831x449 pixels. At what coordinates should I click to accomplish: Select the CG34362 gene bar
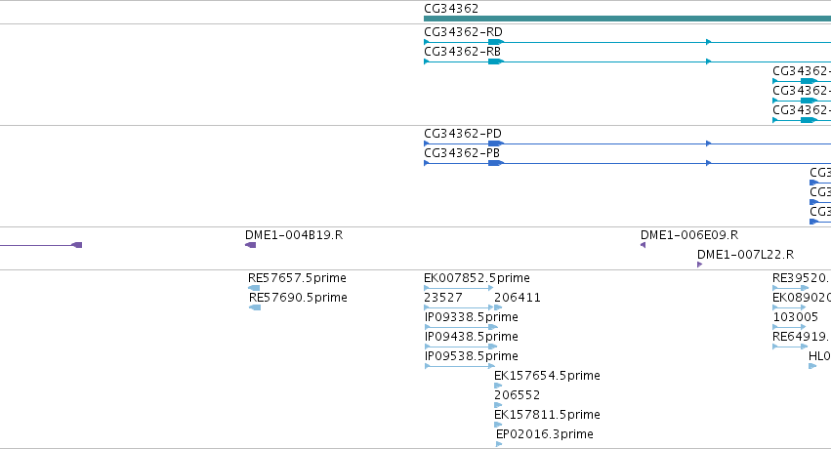click(628, 19)
